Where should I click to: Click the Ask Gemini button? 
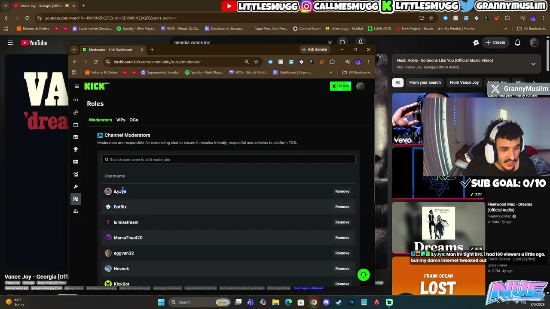click(315, 49)
